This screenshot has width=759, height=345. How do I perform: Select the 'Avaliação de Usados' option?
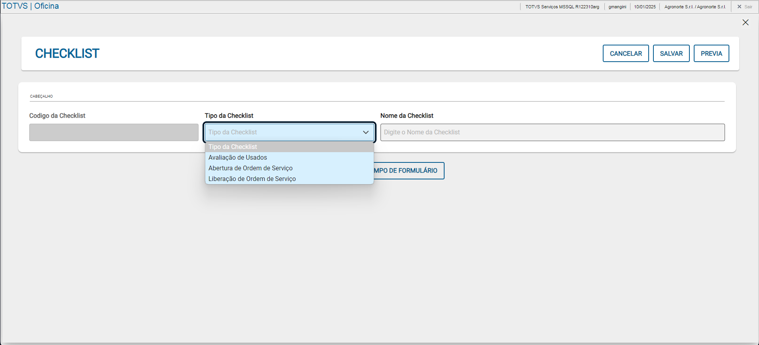tap(238, 158)
